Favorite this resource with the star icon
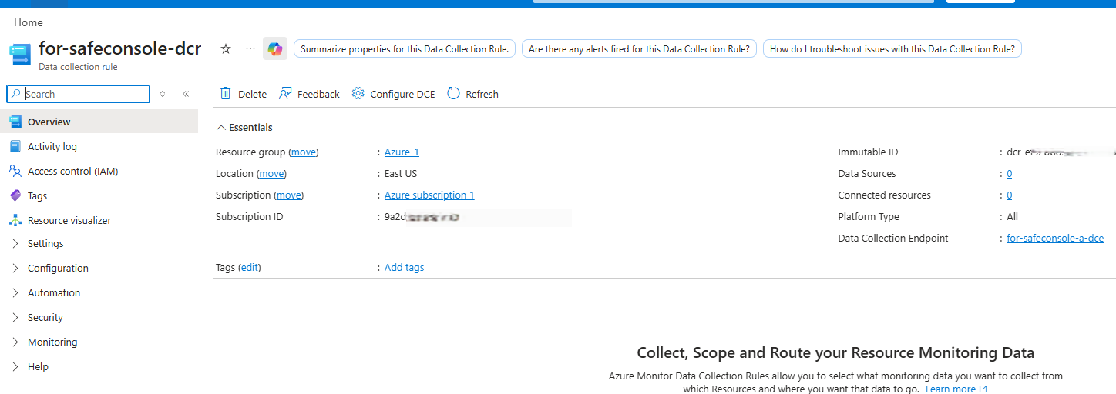Screen dimensions: 1116x394 pyautogui.click(x=226, y=48)
